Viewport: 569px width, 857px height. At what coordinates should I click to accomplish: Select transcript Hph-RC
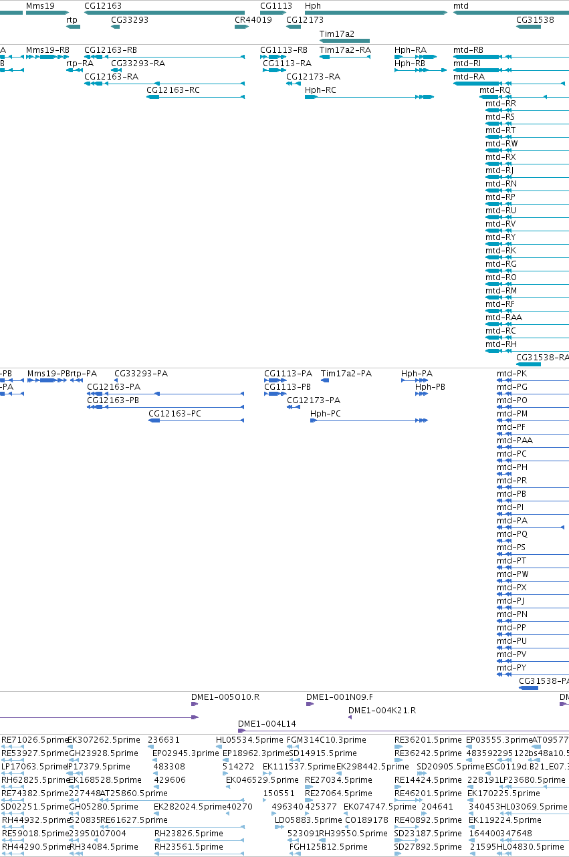click(x=320, y=90)
